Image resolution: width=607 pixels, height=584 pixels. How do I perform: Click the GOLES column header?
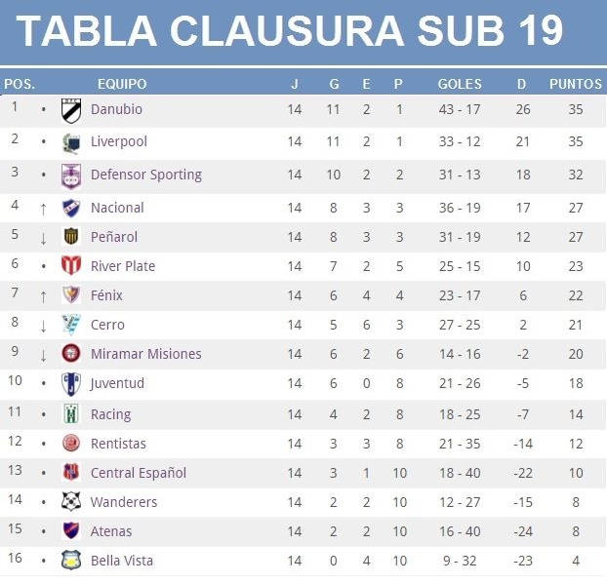pos(460,84)
